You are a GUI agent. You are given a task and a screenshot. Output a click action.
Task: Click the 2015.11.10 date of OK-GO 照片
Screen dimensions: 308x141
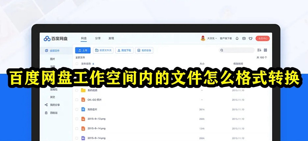pyautogui.click(x=238, y=100)
